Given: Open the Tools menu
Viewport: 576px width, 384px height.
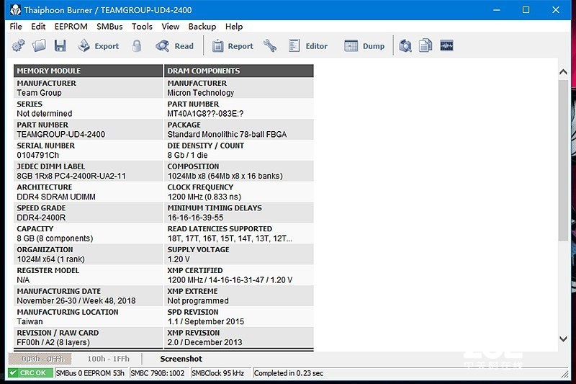Looking at the screenshot, I should pos(142,27).
